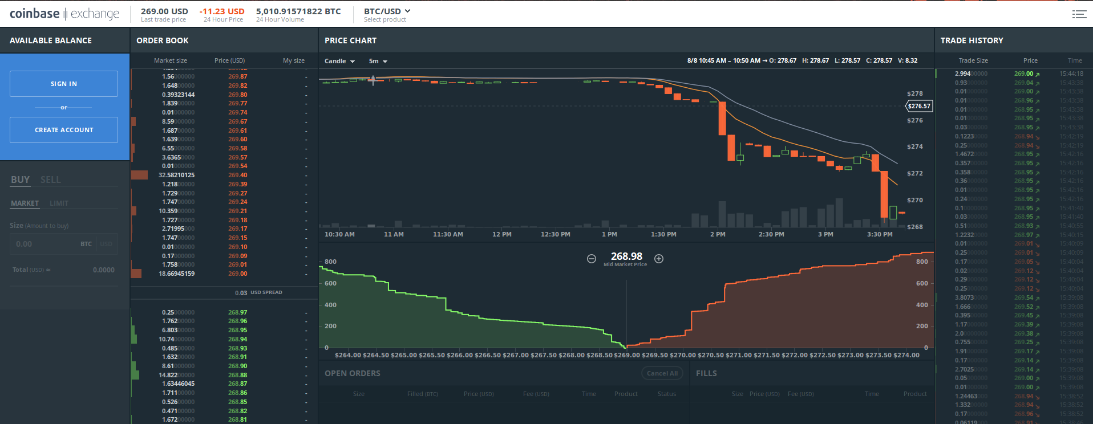
Task: Click the $276.57 price tag on the chart
Action: [x=919, y=106]
